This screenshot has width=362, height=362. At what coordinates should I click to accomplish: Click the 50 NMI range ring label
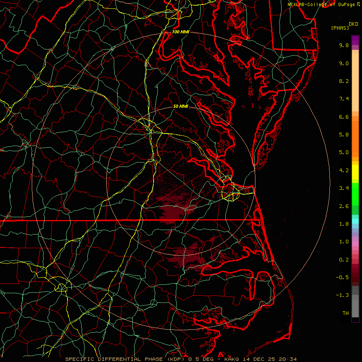[181, 107]
